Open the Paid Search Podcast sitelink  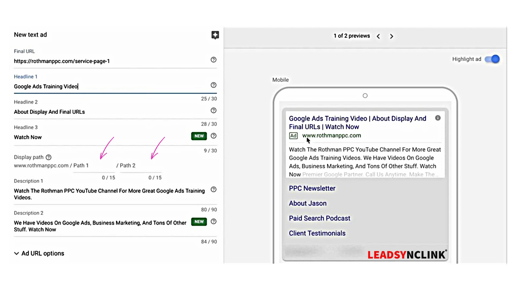click(x=319, y=218)
